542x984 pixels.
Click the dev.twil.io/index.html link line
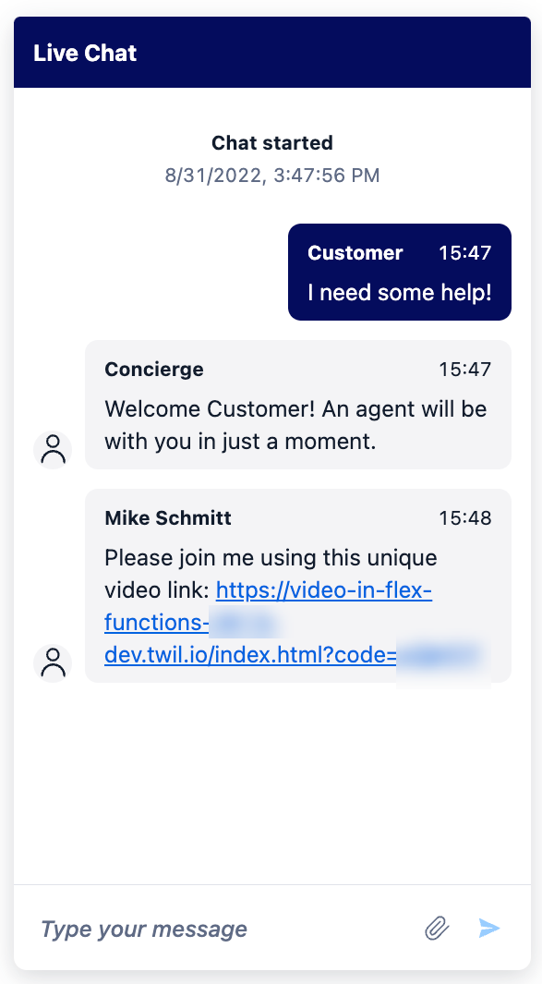(x=251, y=654)
